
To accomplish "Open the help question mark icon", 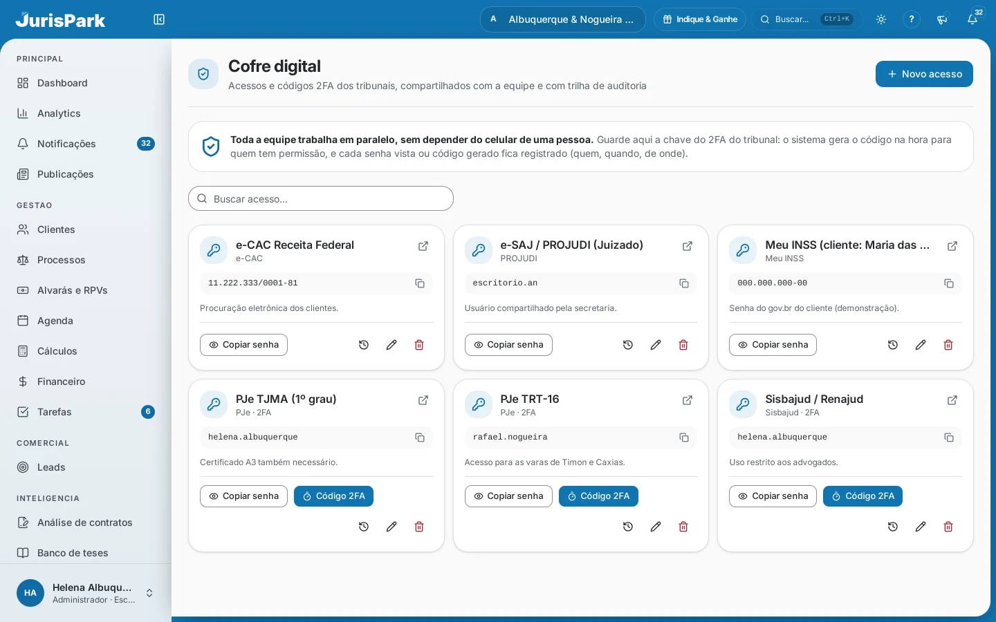I will 912,19.
